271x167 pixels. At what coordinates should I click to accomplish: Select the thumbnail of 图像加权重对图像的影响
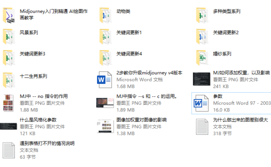[105, 126]
